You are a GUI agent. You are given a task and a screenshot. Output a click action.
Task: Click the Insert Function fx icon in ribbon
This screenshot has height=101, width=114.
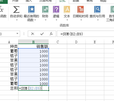2,9
